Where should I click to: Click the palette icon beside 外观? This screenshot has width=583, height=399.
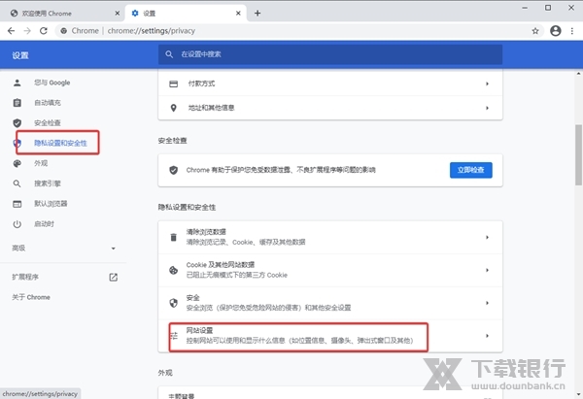tap(17, 163)
